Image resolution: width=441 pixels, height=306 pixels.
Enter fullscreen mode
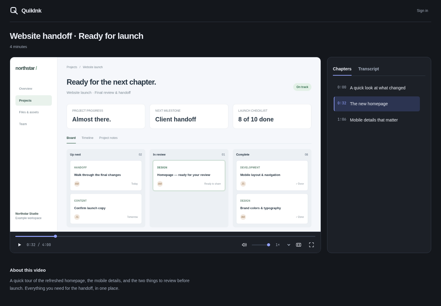311,245
